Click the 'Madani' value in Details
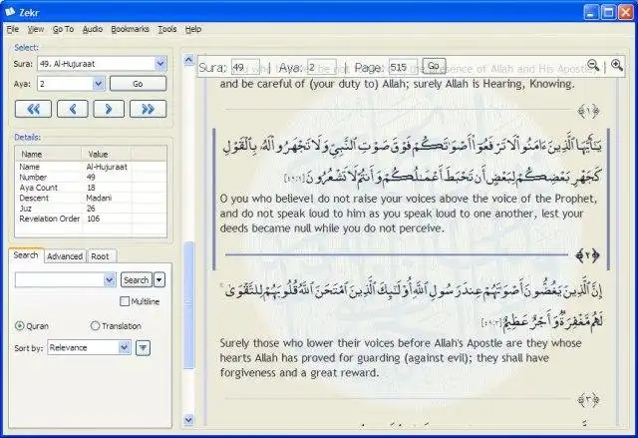Viewport: 638px width, 438px height. point(99,198)
